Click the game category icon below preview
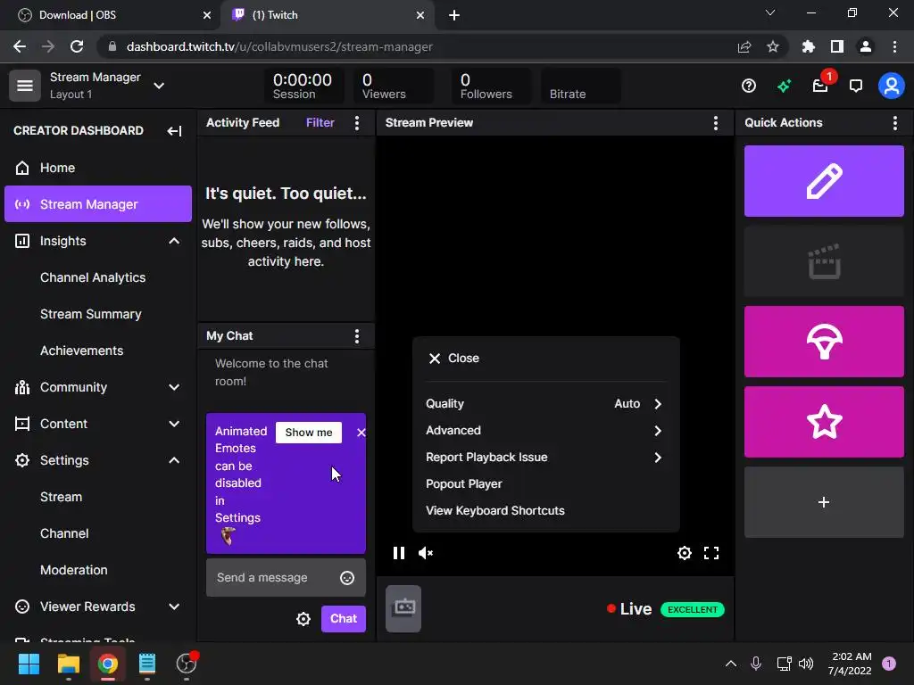914x685 pixels. click(x=403, y=608)
